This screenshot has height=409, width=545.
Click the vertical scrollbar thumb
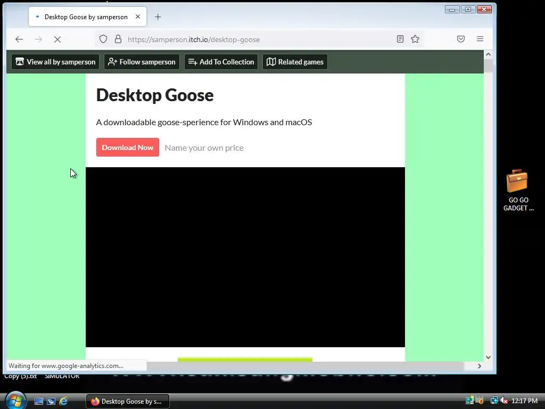click(488, 66)
